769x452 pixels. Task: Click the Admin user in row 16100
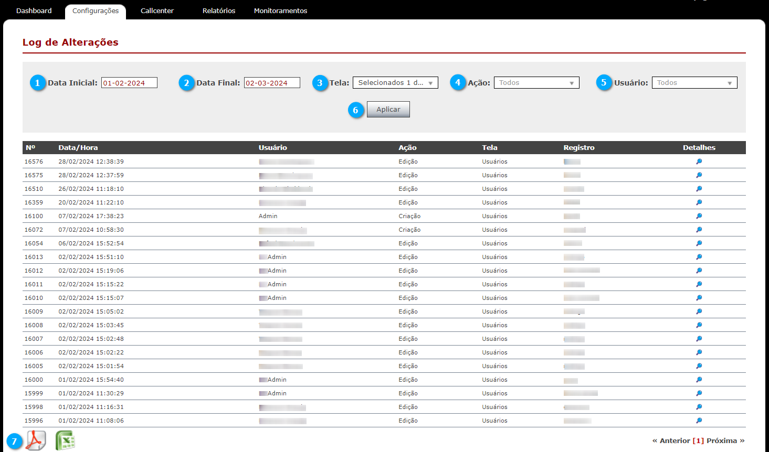point(268,216)
